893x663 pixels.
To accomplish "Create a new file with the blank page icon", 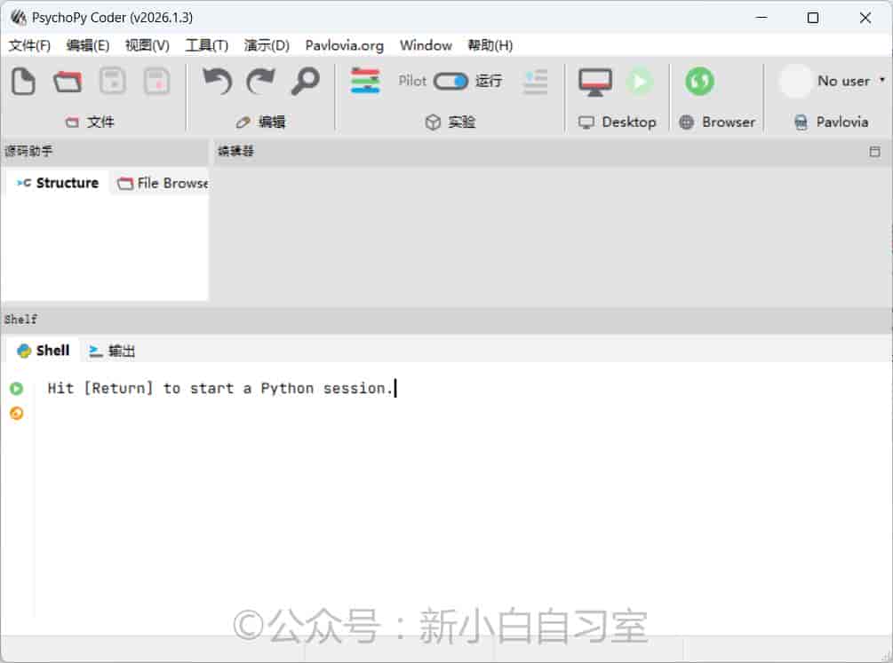I will 23,82.
